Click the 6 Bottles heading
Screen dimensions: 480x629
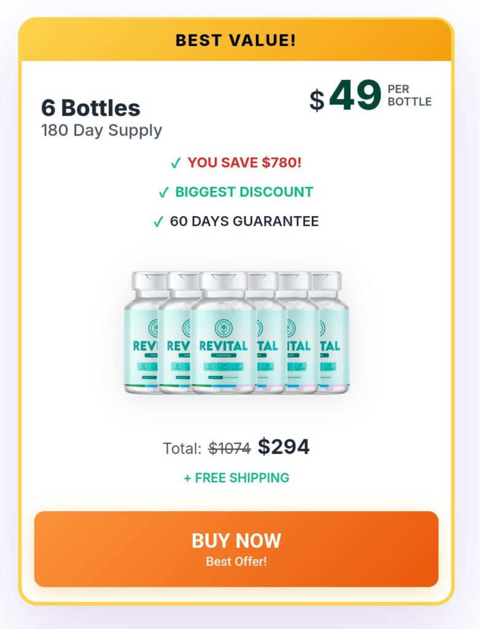tap(91, 108)
